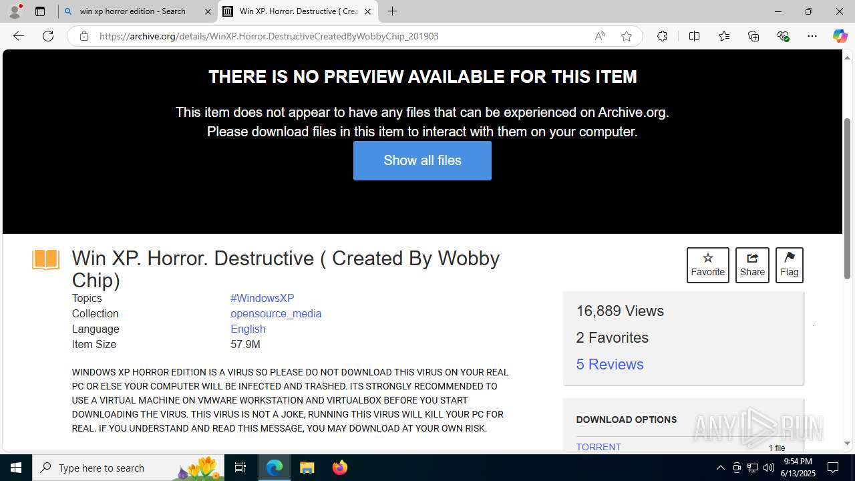
Task: Click the 'DOWNLOAD OPTIONS' heading
Action: pos(626,420)
